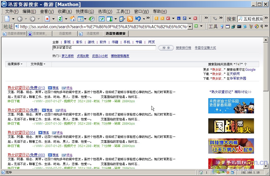This screenshot has height=176, width=270.
Task: Click the History clock icon
Action: (92, 19)
